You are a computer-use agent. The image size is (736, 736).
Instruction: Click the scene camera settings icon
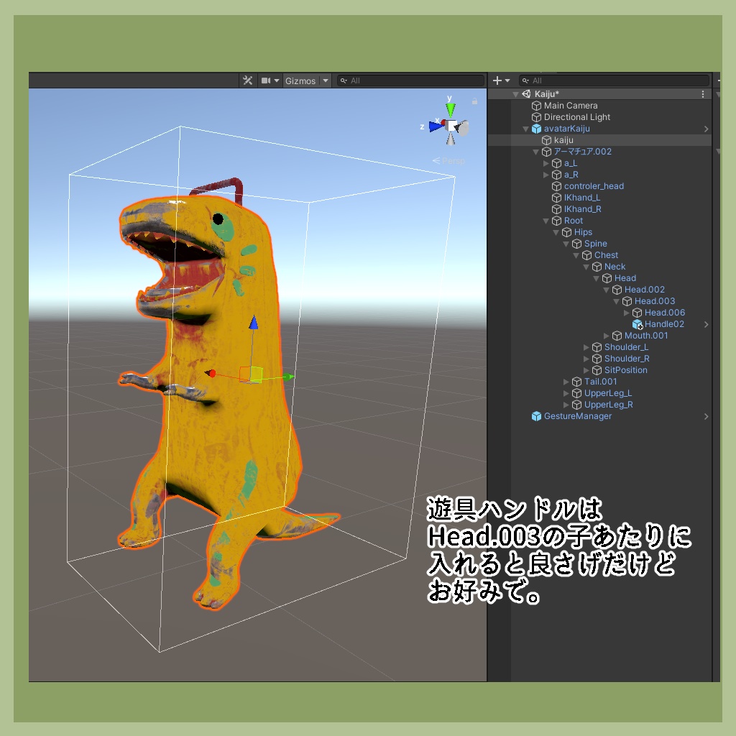(266, 80)
